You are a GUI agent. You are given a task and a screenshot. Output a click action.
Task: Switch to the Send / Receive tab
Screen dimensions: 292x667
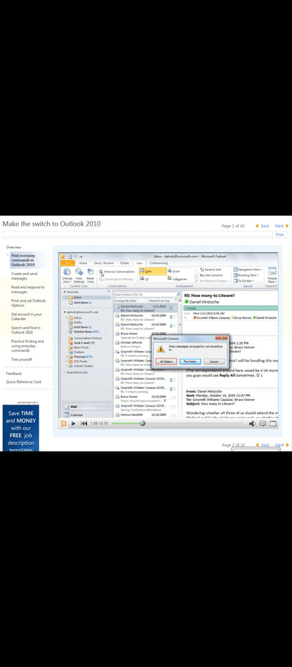point(104,263)
